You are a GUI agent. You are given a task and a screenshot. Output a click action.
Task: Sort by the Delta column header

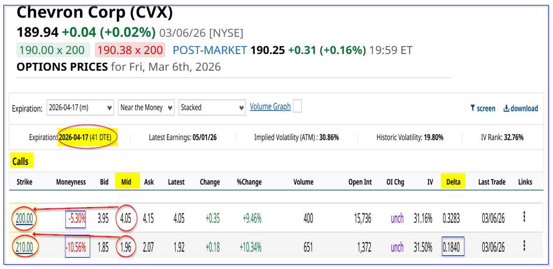coord(453,182)
